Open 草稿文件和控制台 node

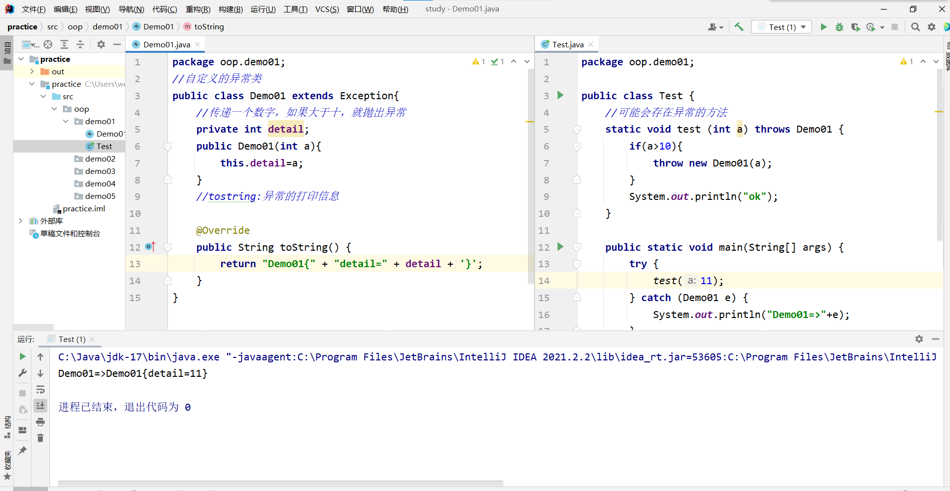click(70, 233)
